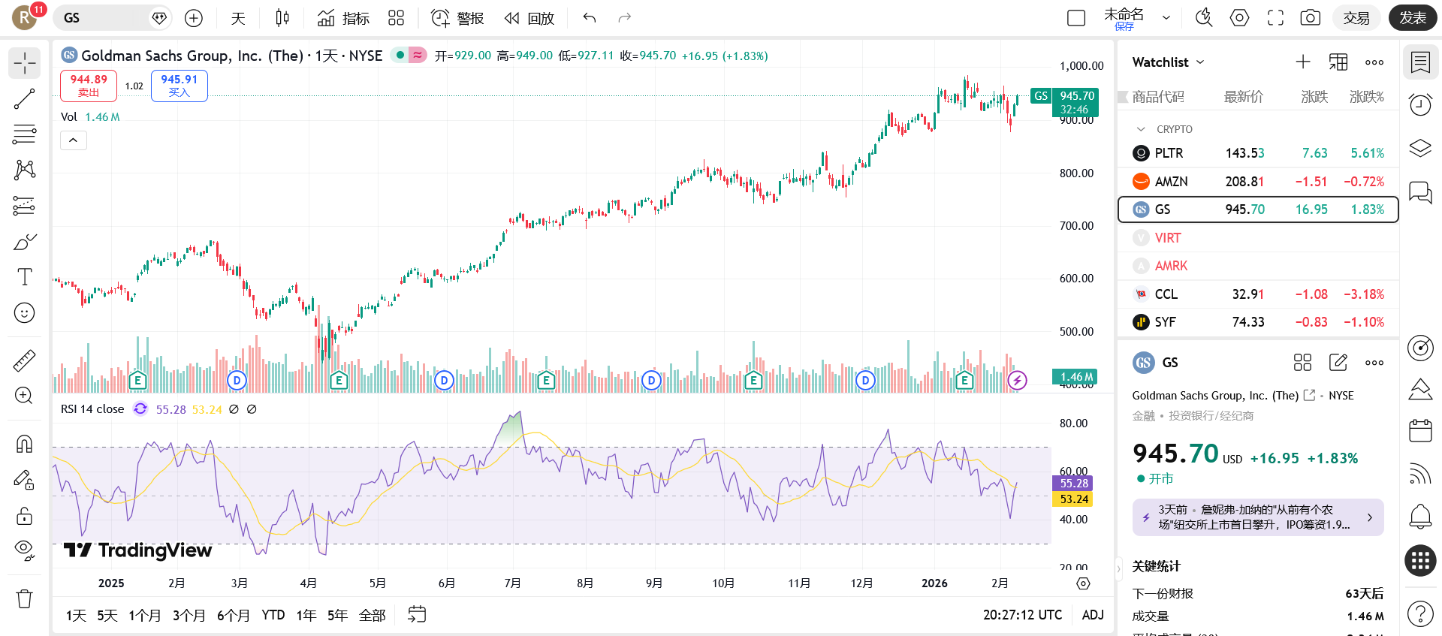Screen dimensions: 1442x636
Task: Add a symbol to compare
Action: 194,18
